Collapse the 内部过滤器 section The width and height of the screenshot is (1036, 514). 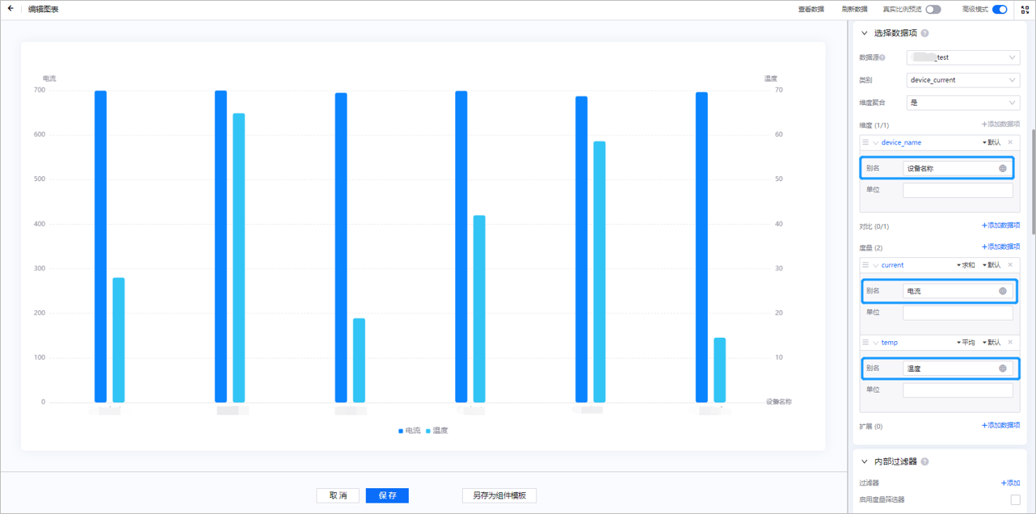[865, 461]
